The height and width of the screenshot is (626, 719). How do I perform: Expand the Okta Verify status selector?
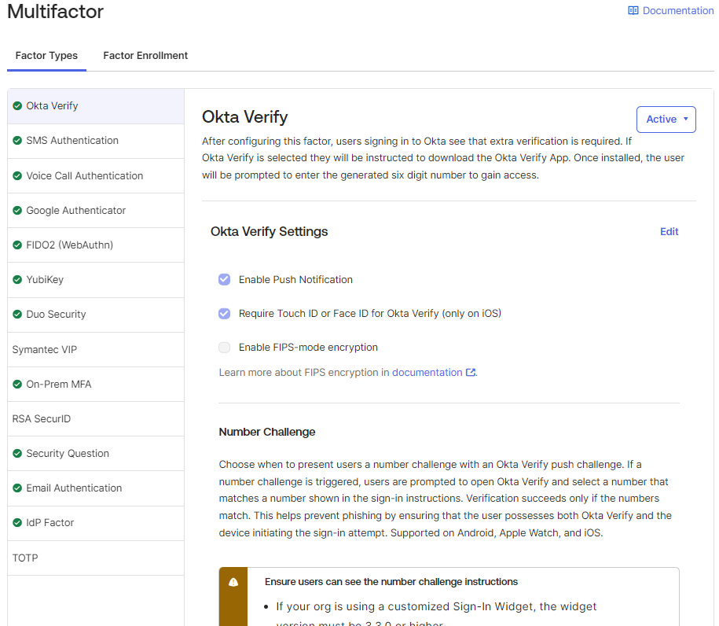point(666,120)
